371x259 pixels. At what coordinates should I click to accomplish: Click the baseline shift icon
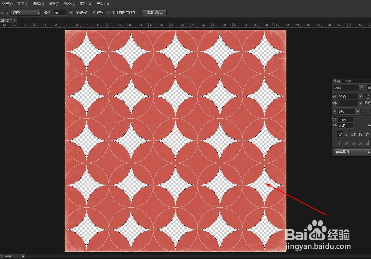(x=335, y=126)
